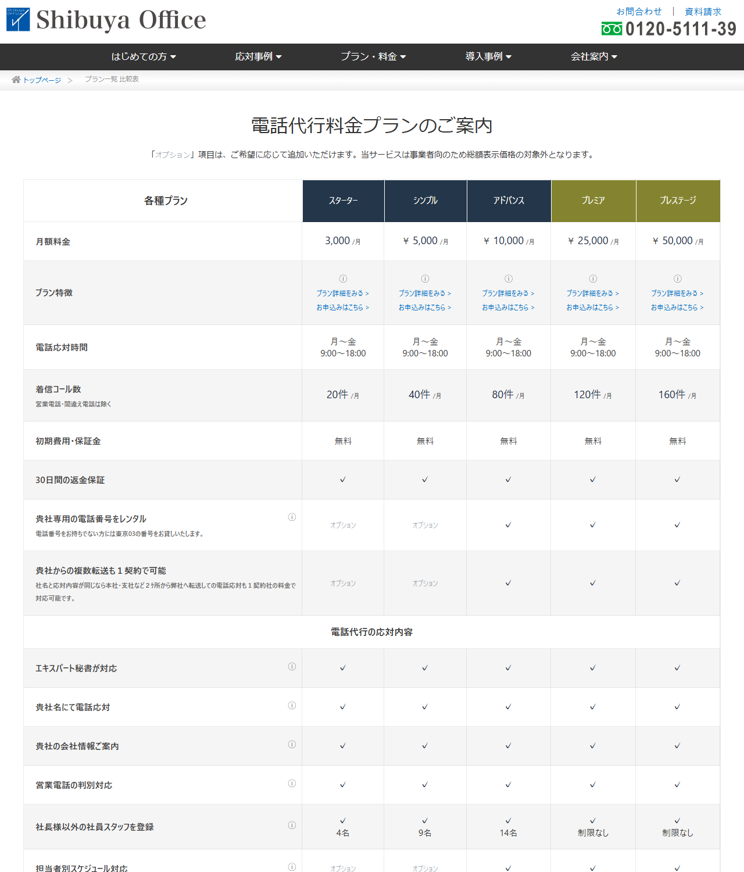Click info icon above プレミア plan details

[x=593, y=278]
